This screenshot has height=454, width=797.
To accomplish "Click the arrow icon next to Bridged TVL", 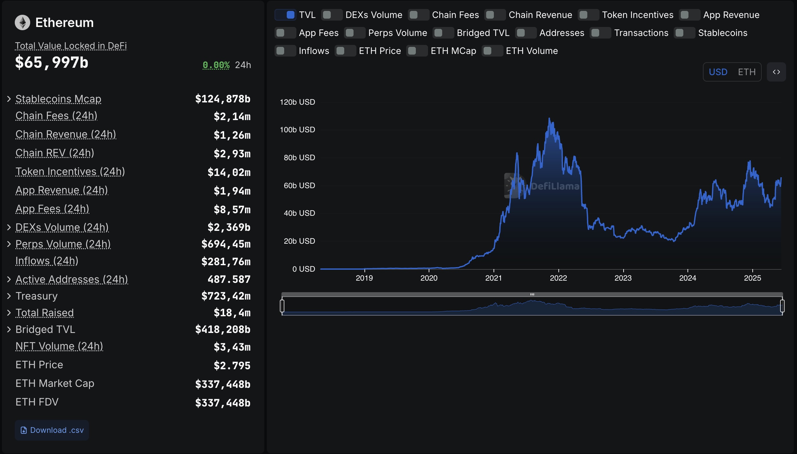I will pos(9,329).
